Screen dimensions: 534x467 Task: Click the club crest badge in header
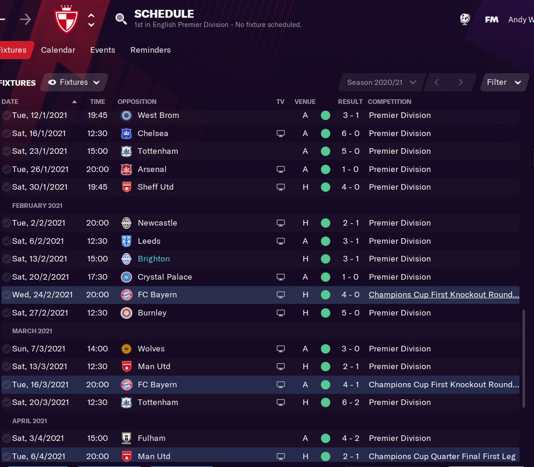[x=66, y=19]
